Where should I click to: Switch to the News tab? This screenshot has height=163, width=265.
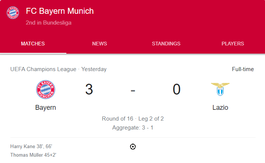(x=100, y=44)
